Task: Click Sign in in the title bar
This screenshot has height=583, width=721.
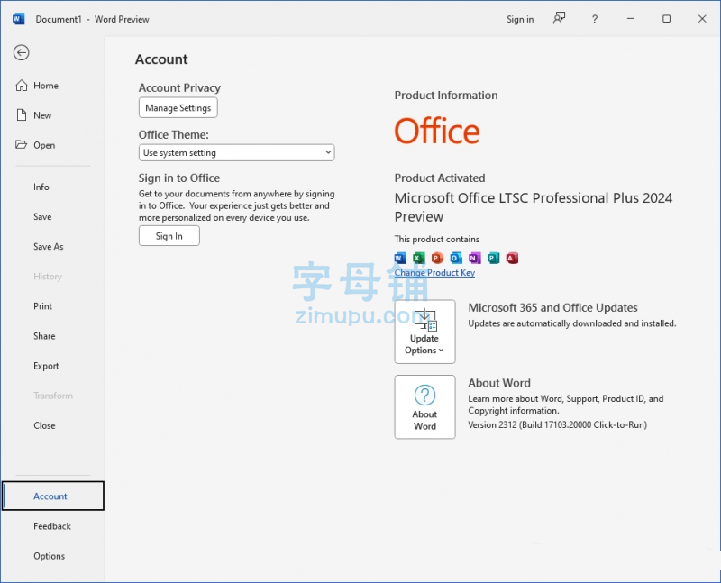Action: 520,19
